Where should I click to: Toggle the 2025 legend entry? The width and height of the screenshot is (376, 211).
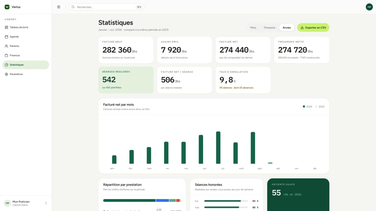click(320, 107)
